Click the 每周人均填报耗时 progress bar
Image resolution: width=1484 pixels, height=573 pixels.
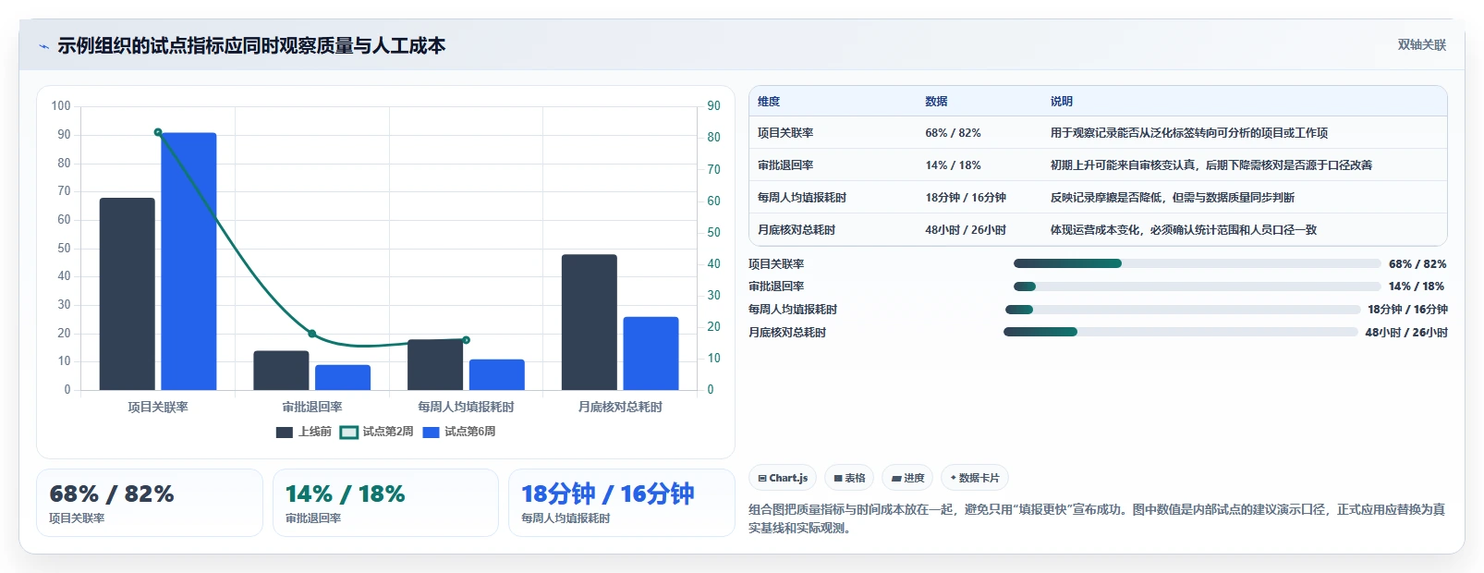[1183, 310]
